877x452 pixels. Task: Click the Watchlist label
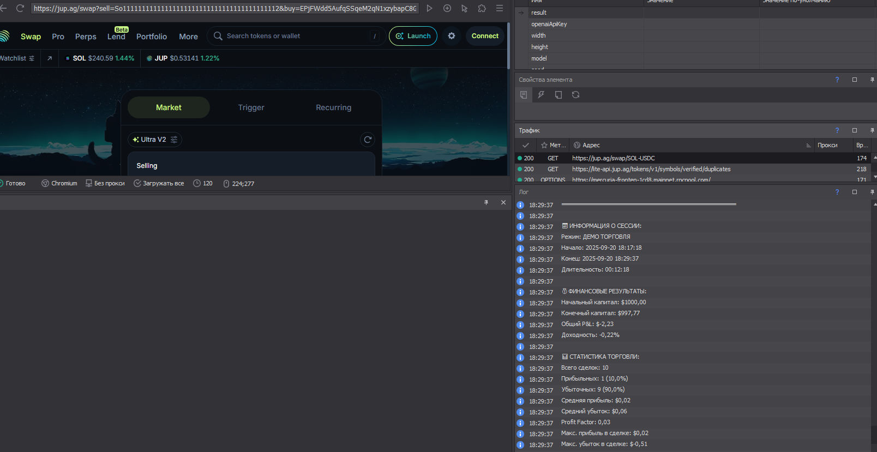pos(13,58)
